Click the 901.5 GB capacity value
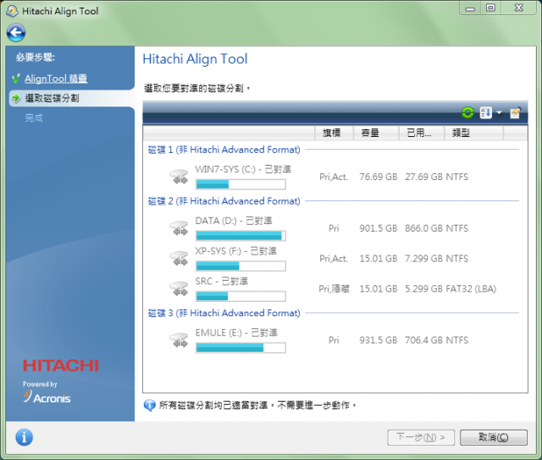The width and height of the screenshot is (542, 460). click(379, 228)
